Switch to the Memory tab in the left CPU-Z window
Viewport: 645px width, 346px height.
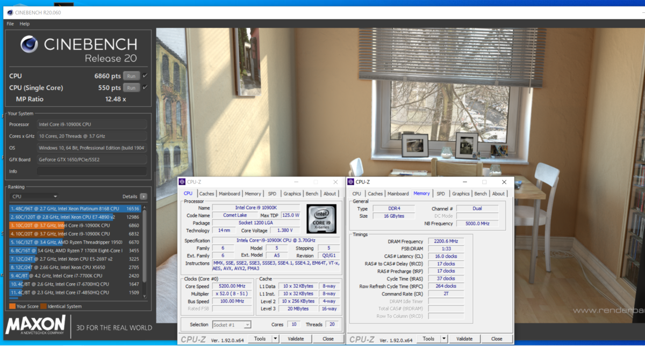click(x=253, y=194)
